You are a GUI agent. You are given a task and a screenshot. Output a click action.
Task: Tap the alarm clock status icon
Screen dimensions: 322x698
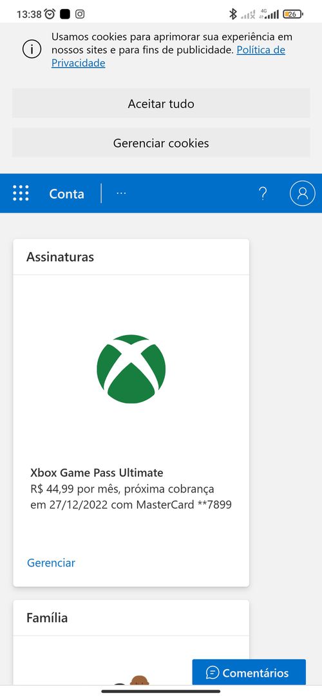click(x=50, y=14)
